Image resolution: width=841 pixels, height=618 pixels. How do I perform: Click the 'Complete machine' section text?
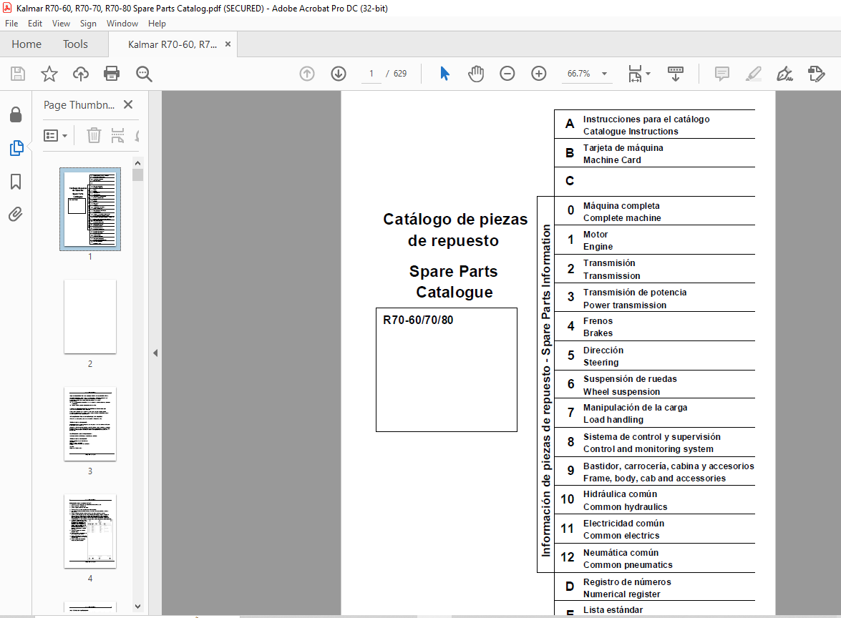point(622,217)
